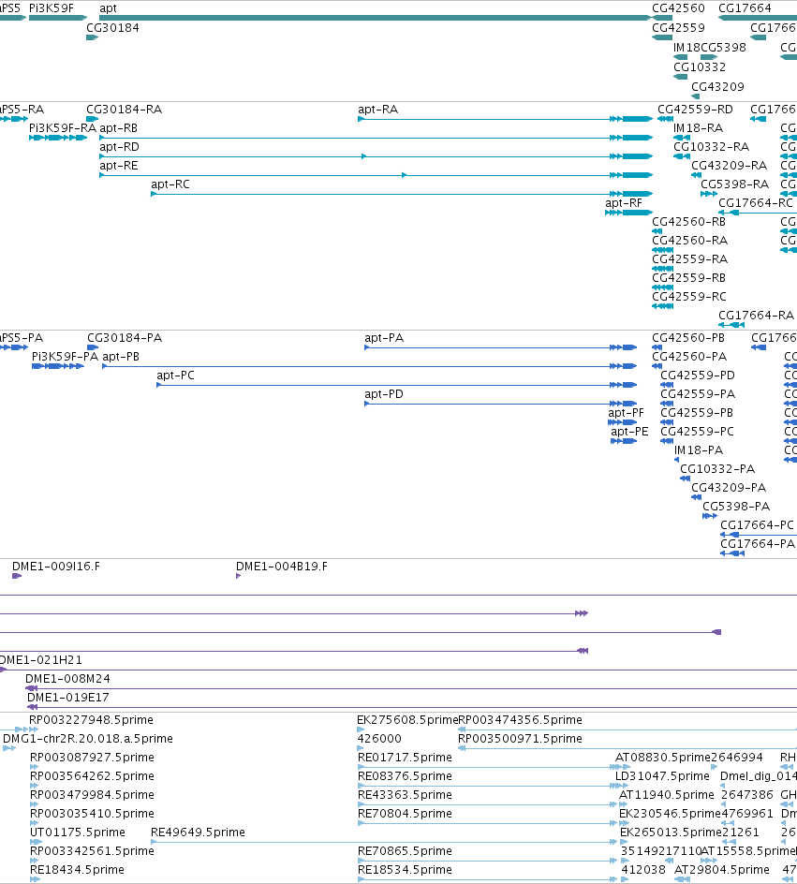Select the CG42559-RD transcript label
This screenshot has height=884, width=797.
click(x=696, y=110)
